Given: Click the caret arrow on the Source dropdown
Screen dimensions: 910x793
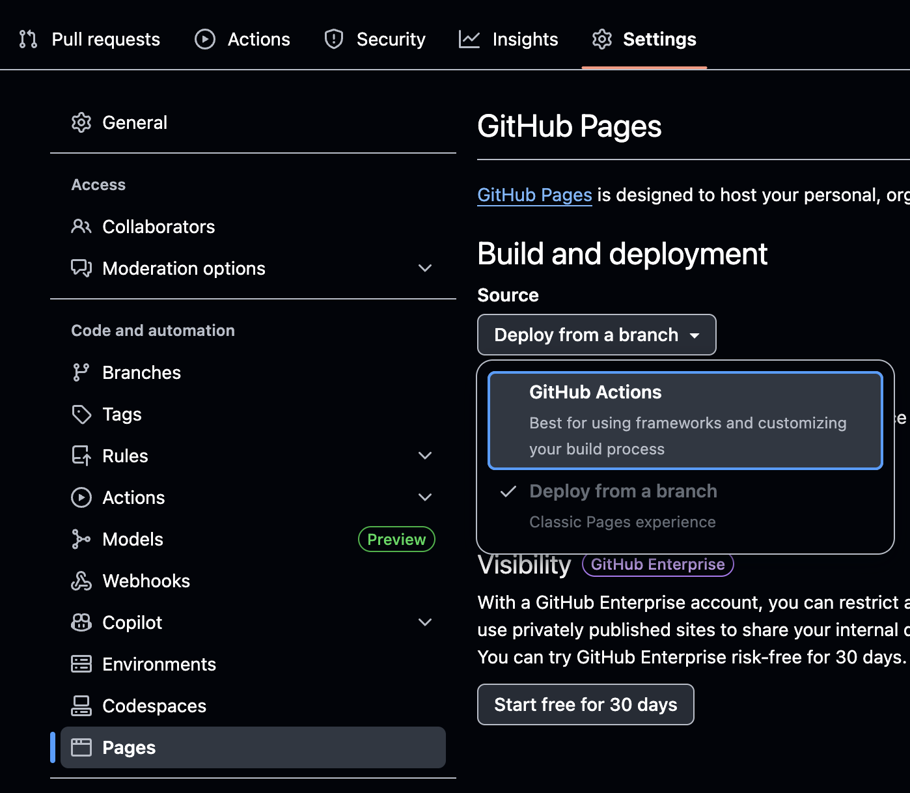Looking at the screenshot, I should point(695,335).
